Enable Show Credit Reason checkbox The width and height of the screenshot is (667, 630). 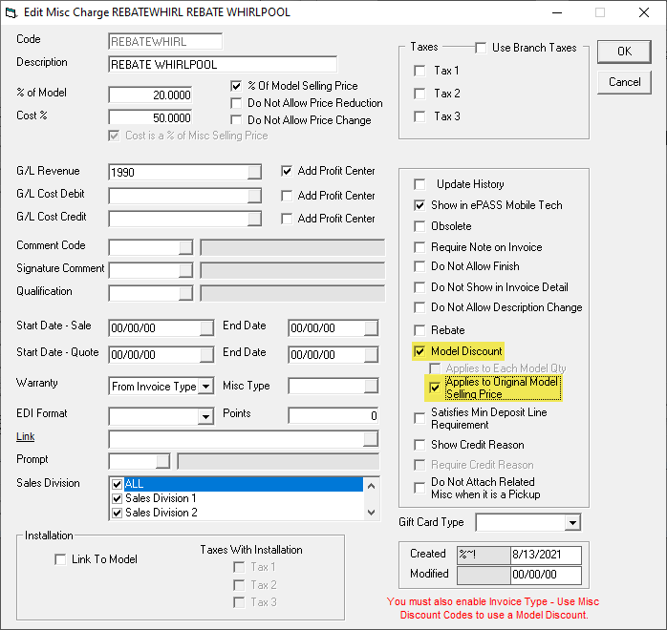click(420, 445)
